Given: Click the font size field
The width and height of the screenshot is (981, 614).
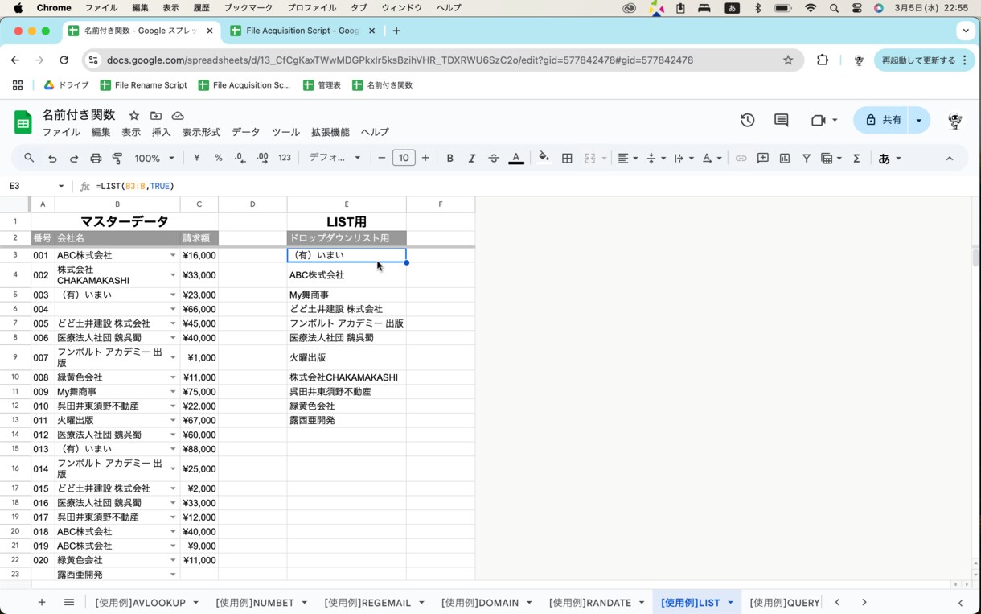Looking at the screenshot, I should tap(404, 159).
